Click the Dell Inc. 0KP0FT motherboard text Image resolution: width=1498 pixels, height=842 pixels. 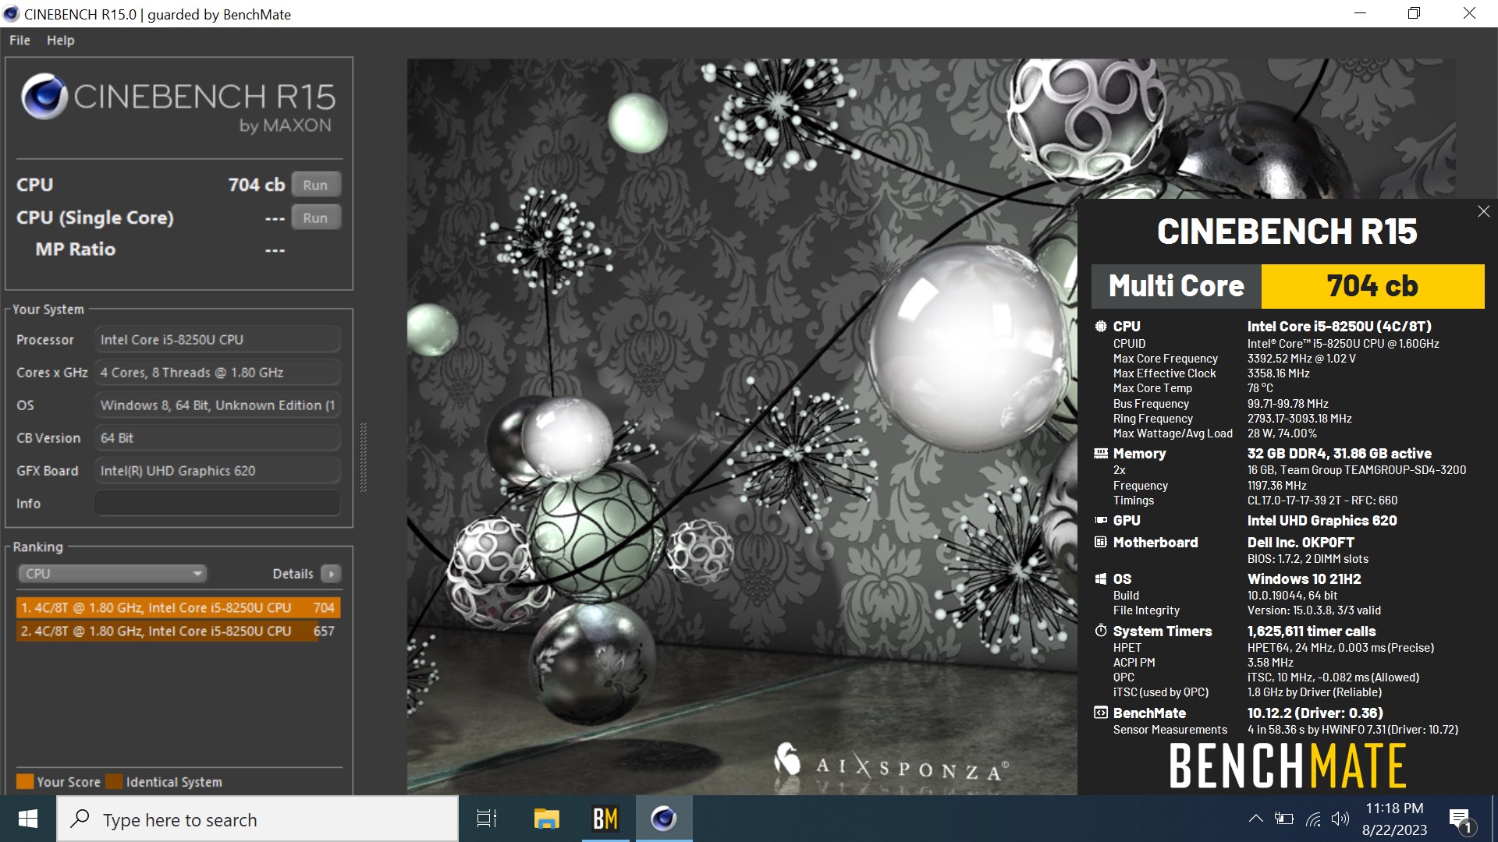tap(1301, 542)
